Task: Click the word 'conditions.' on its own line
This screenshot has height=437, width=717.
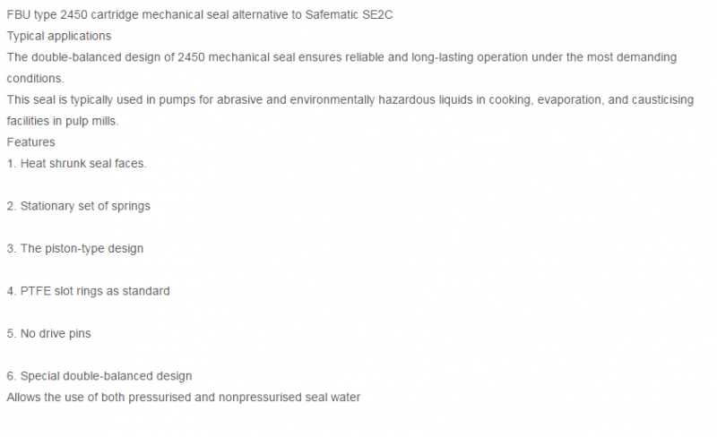Action: 35,79
